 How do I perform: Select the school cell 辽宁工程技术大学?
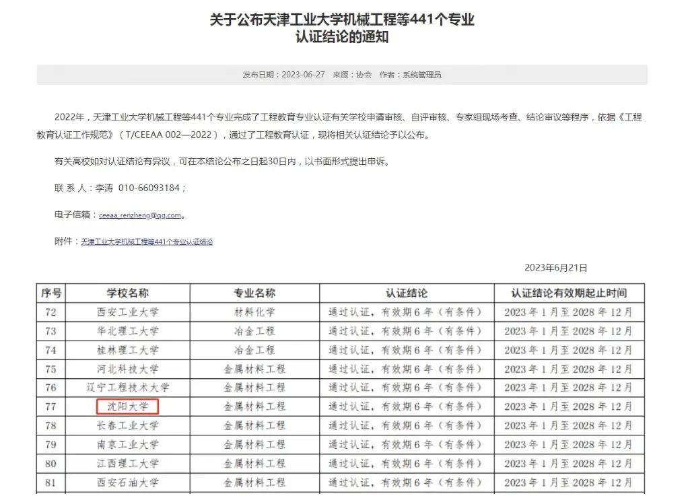[x=128, y=388]
